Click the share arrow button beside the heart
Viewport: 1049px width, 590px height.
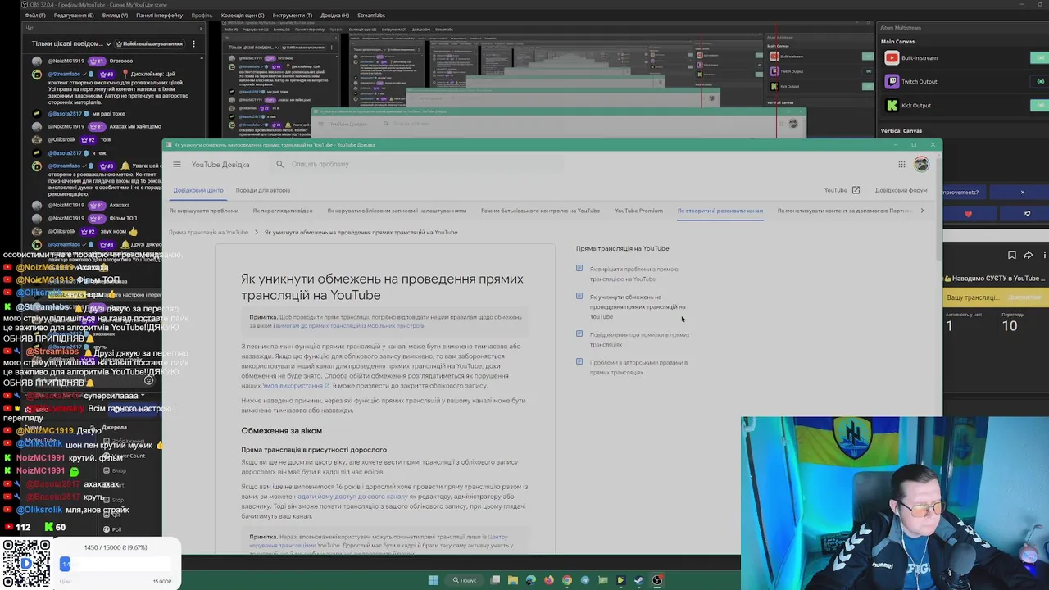click(1027, 214)
